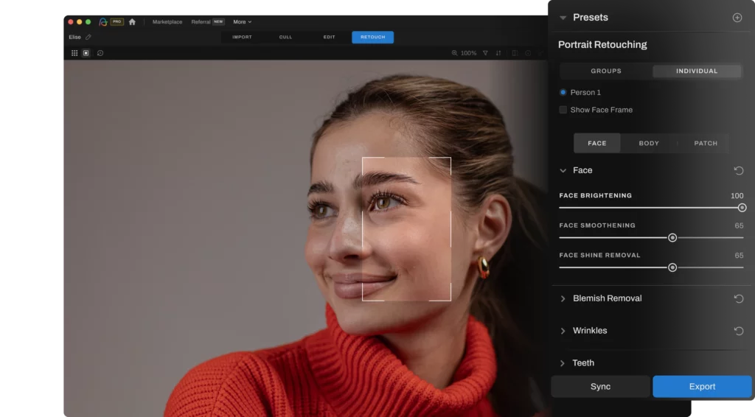Select the single image view icon
This screenshot has height=417, width=755.
[x=86, y=53]
